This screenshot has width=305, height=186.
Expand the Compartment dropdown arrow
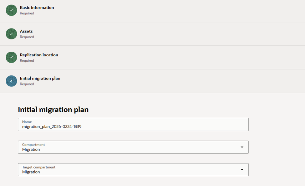point(242,147)
